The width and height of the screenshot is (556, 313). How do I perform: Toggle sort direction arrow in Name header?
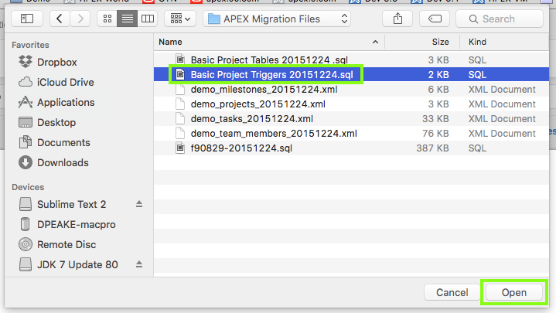[375, 42]
